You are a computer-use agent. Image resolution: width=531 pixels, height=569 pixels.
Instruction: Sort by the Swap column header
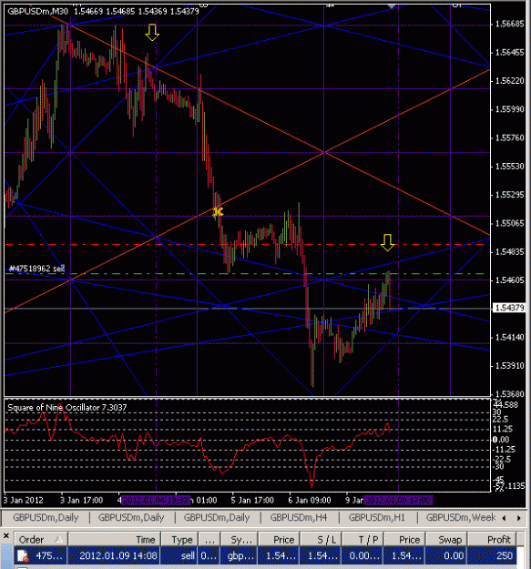coord(446,540)
